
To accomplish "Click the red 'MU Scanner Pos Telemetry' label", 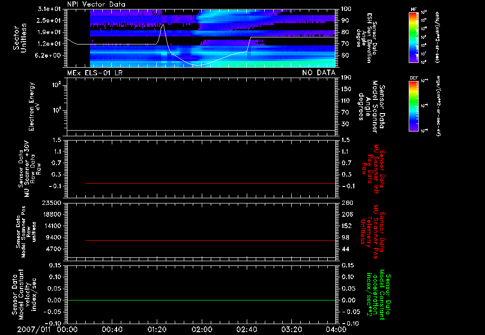I will coord(372,232).
